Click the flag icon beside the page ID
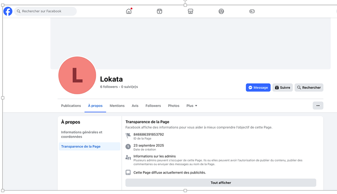The width and height of the screenshot is (337, 194). tap(128, 136)
